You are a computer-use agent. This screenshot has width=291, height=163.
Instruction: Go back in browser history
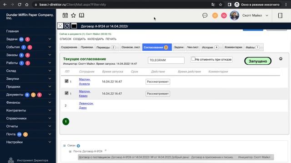tap(5, 5)
